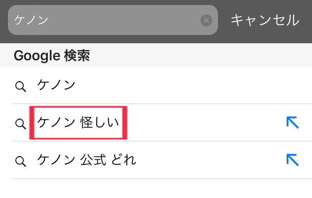The height and width of the screenshot is (198, 312).
Task: Clear the search field with the X icon
Action: (x=206, y=20)
